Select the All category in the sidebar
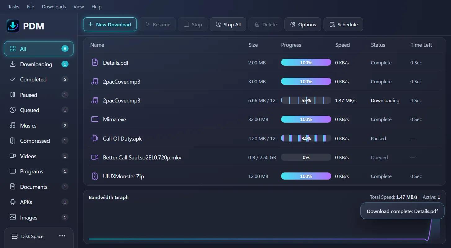Viewport: 451px width, 248px height. pos(39,49)
